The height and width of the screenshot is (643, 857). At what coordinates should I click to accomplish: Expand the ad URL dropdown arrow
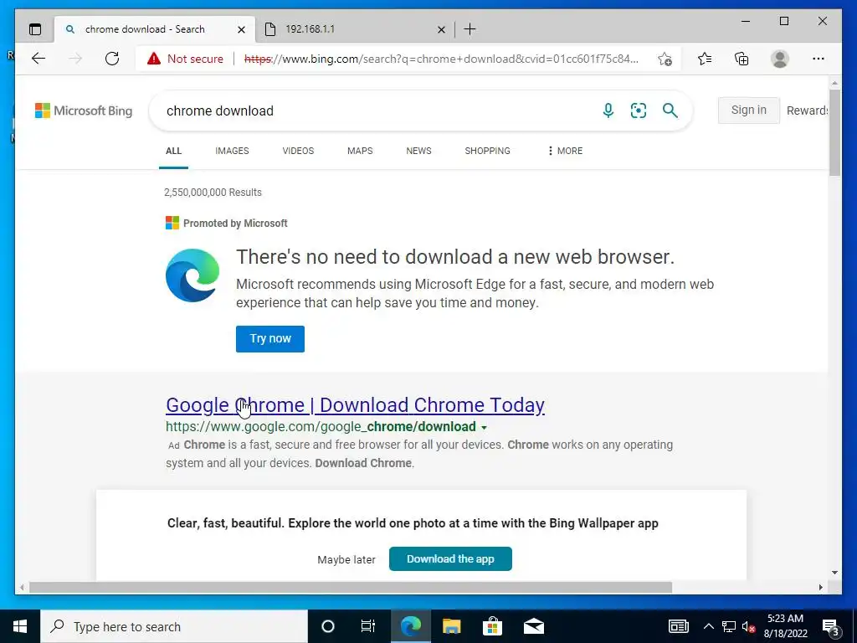(485, 428)
